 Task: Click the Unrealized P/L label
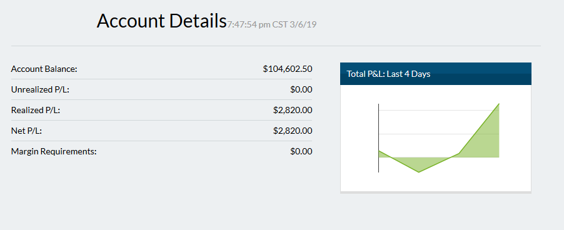tap(40, 89)
